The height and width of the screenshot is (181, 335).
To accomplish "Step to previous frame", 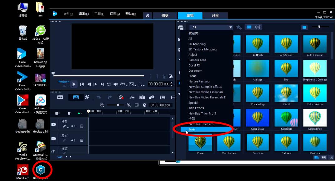I will 89,84.
